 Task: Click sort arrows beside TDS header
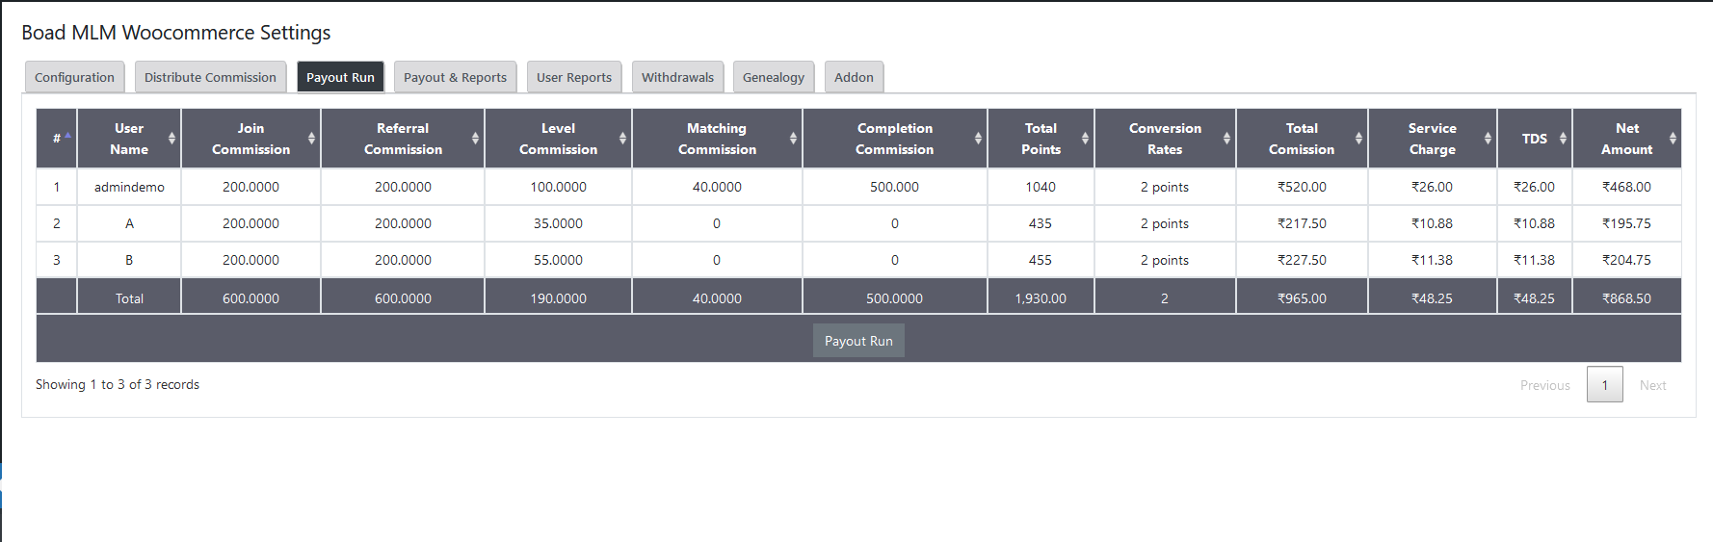coord(1563,139)
